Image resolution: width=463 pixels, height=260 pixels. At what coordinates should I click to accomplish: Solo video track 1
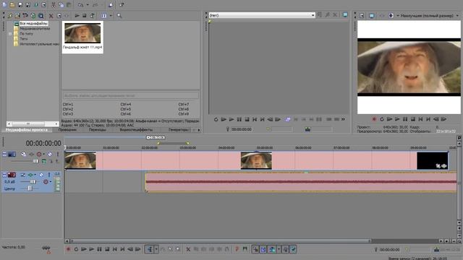[x=58, y=154]
